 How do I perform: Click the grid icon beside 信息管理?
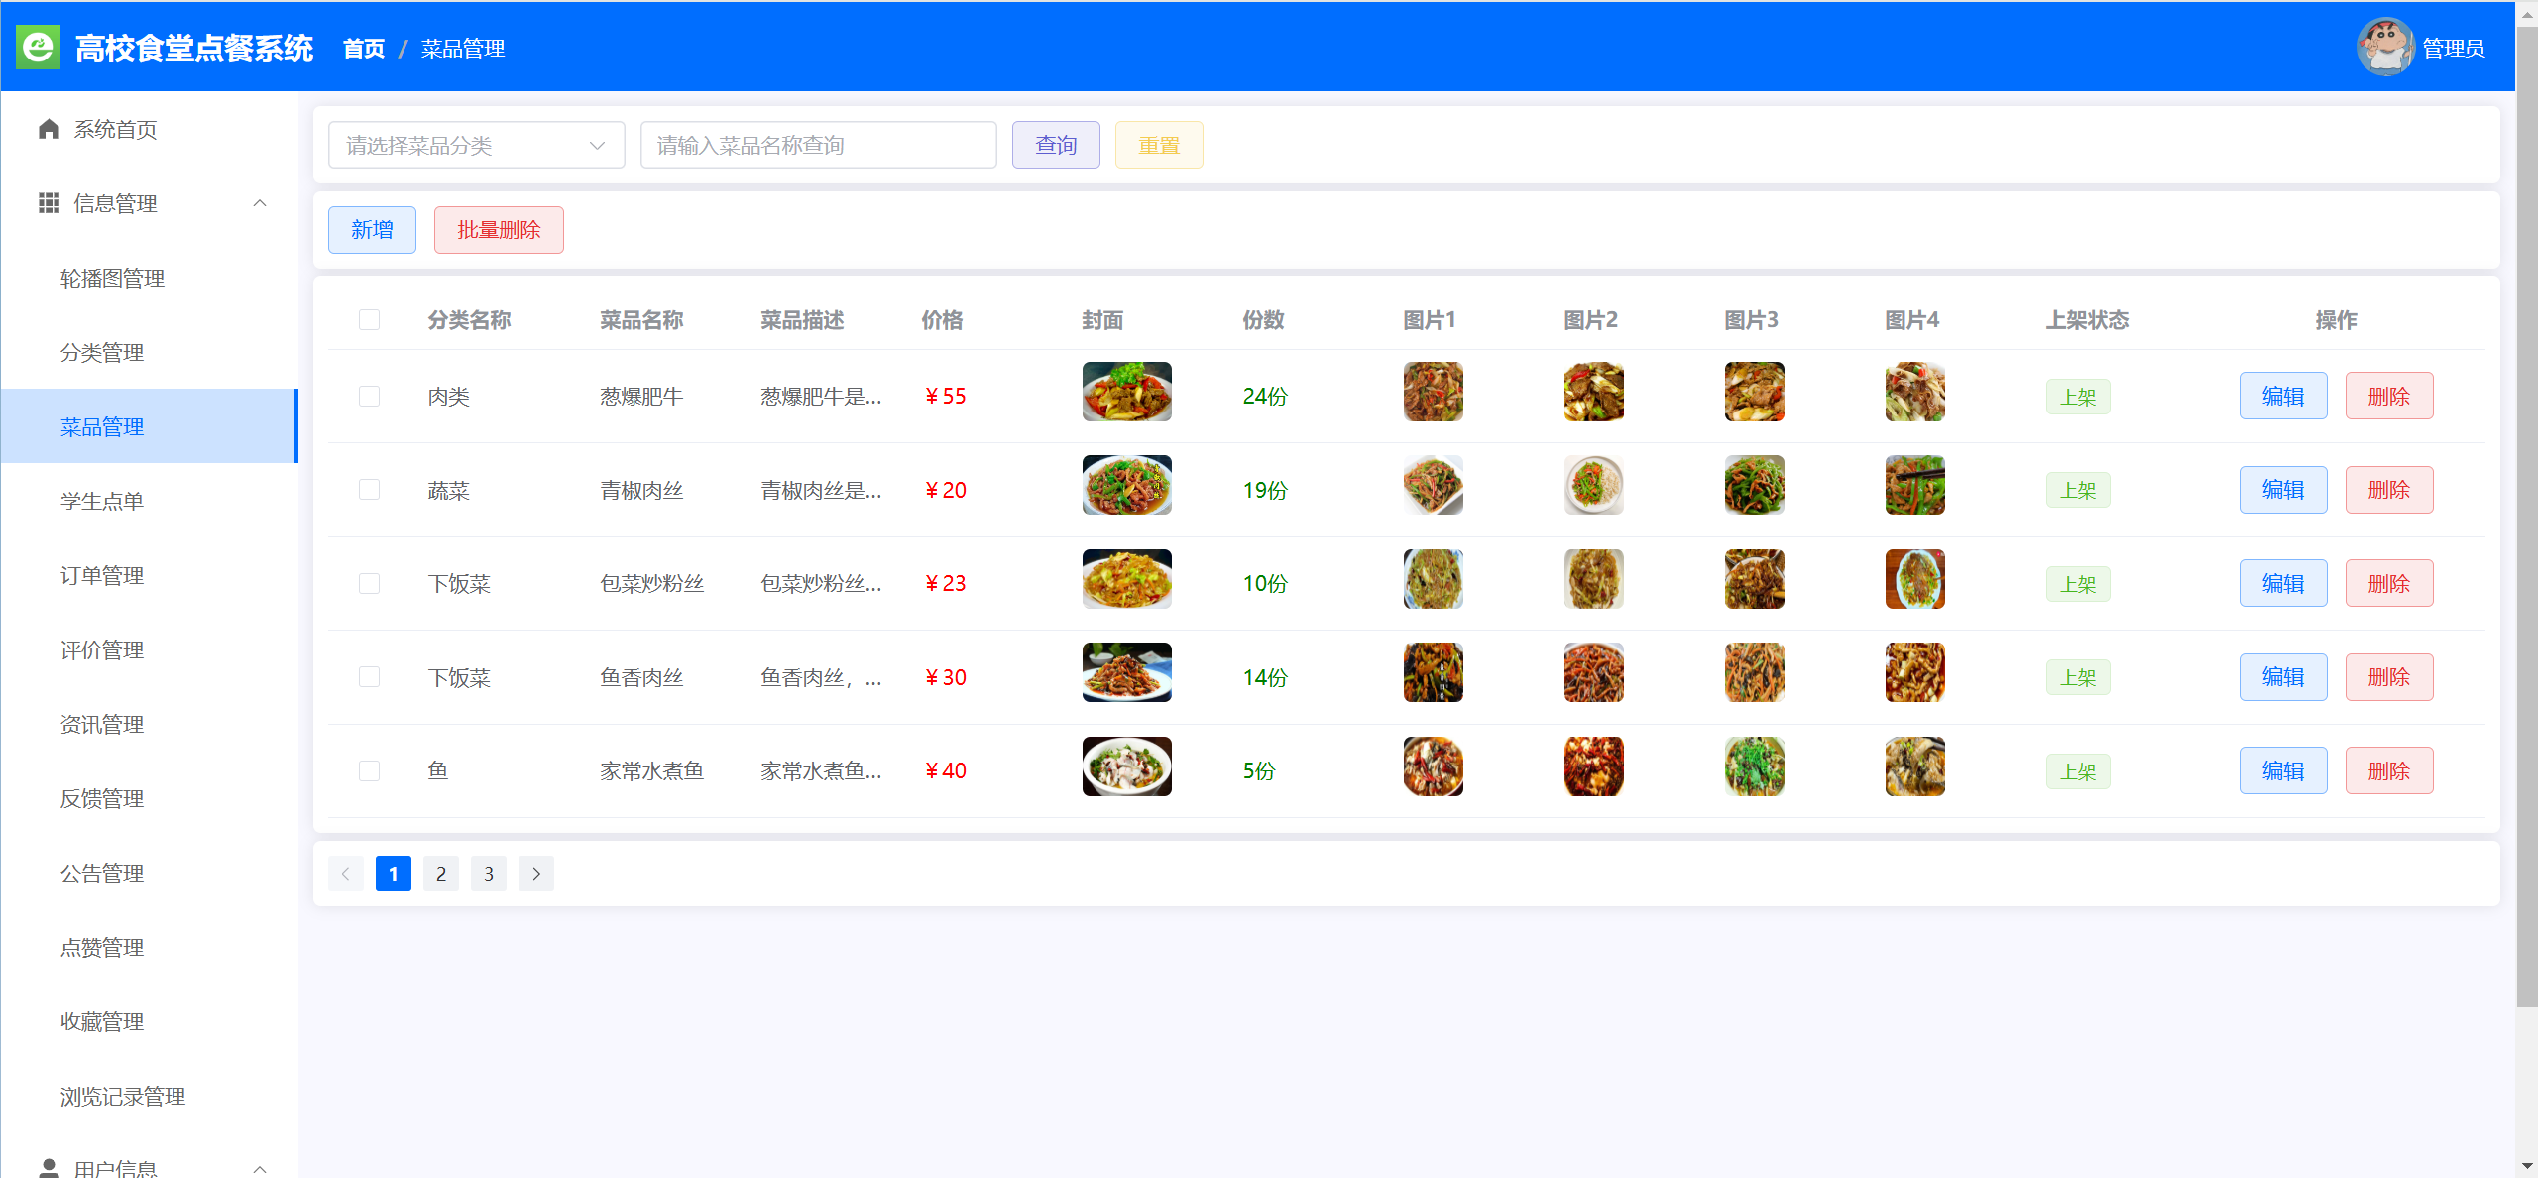tap(49, 203)
